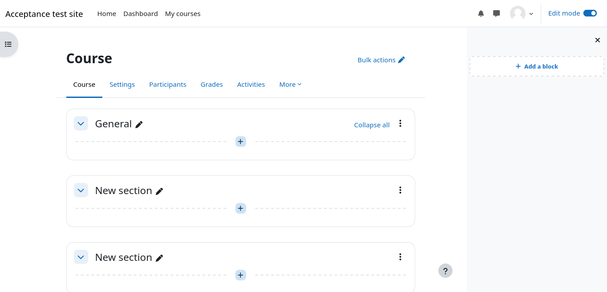607x292 pixels.
Task: Add activity in General section via plus
Action: tap(240, 142)
